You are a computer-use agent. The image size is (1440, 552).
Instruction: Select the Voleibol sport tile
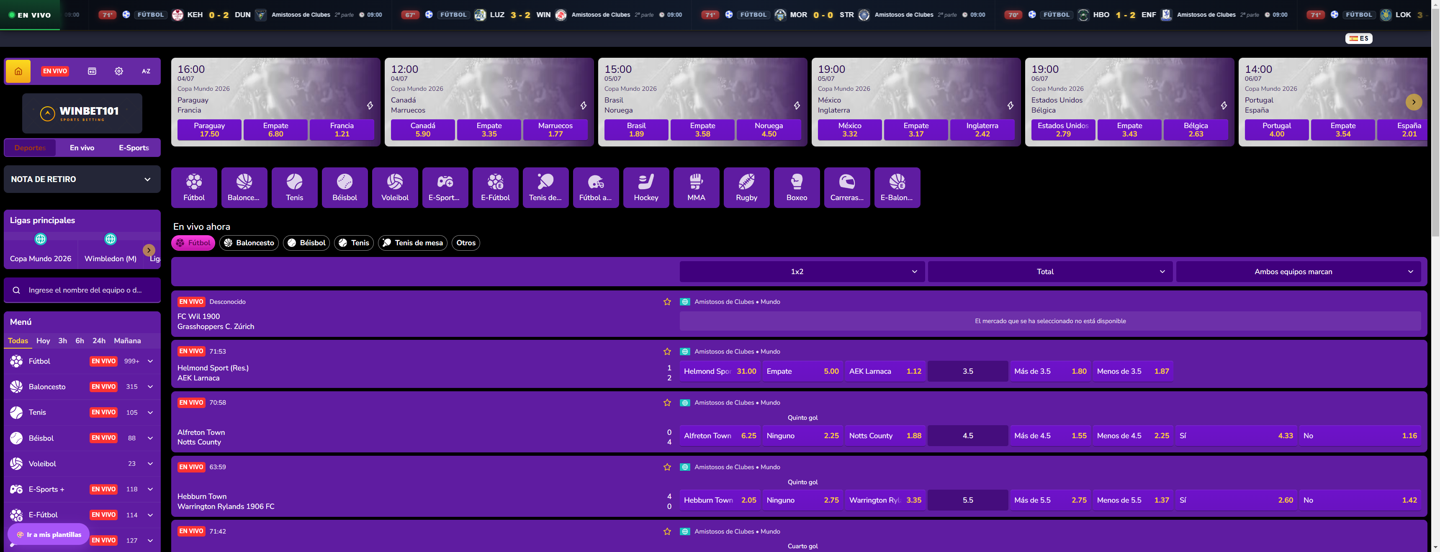(x=395, y=188)
